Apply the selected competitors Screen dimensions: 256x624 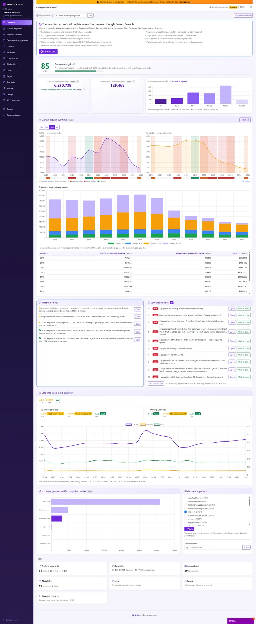(189, 529)
